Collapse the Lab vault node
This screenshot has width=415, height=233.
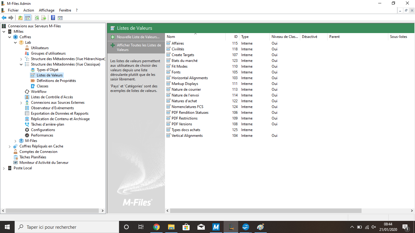15,42
